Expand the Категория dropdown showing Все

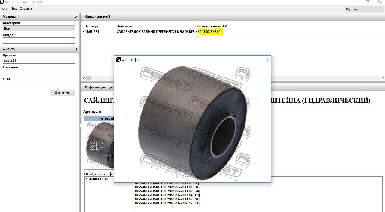(39, 28)
